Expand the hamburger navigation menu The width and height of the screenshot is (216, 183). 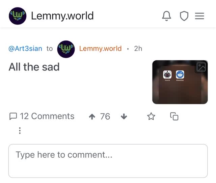[x=199, y=16]
